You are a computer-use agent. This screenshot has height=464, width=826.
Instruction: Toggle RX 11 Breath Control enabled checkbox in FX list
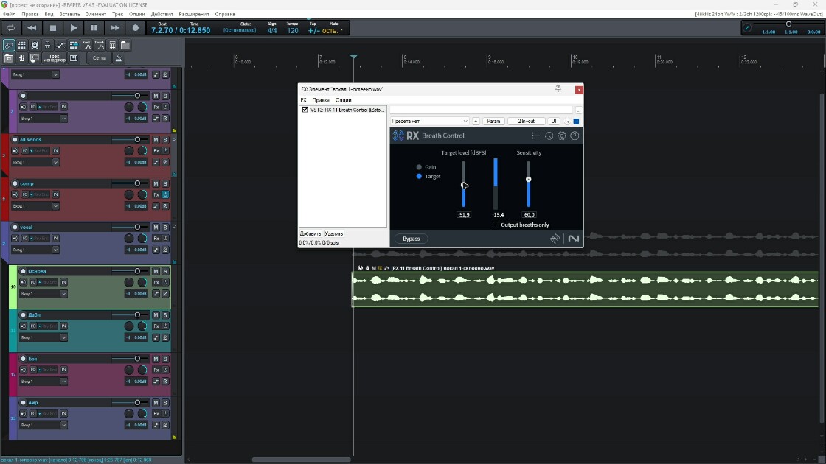tap(305, 110)
